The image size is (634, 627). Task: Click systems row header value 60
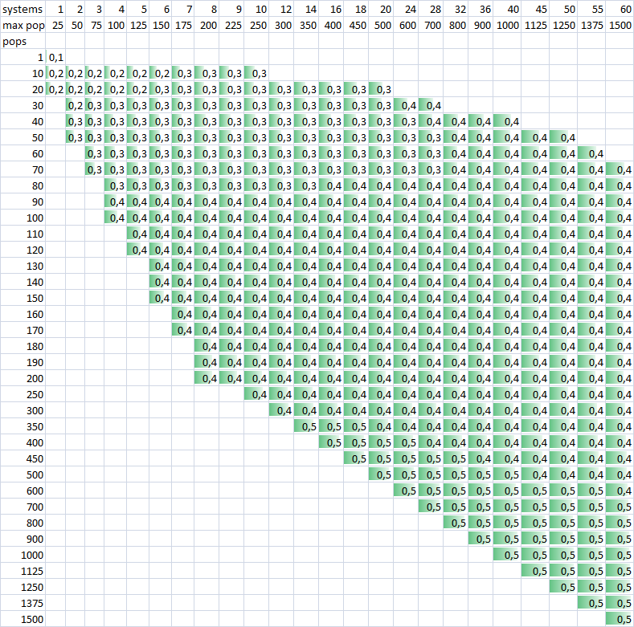620,9
